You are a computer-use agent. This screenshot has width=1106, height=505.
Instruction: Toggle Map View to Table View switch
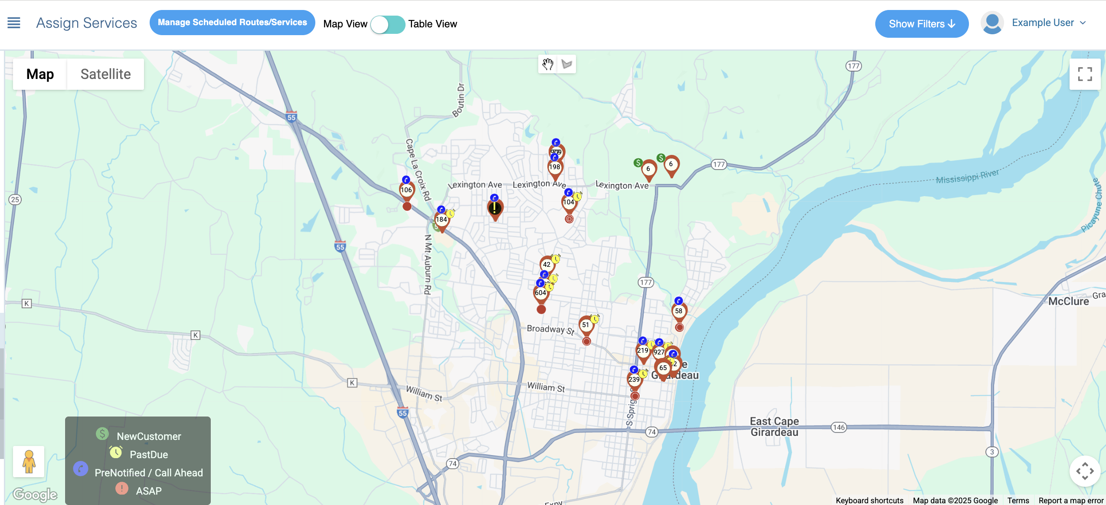pos(388,24)
